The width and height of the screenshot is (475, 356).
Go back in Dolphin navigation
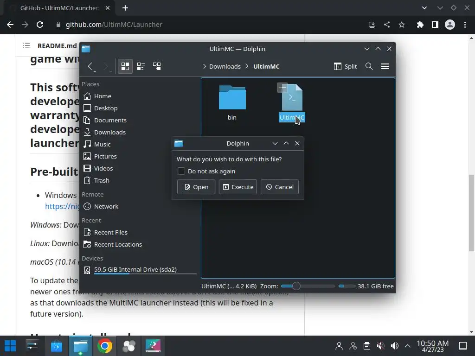coord(90,66)
